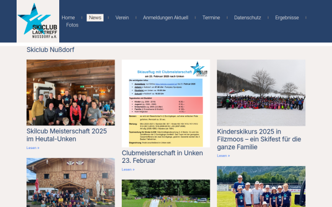Image resolution: width=332 pixels, height=207 pixels.
Task: Click Lesen under the Kinderskikurs article
Action: click(x=224, y=156)
